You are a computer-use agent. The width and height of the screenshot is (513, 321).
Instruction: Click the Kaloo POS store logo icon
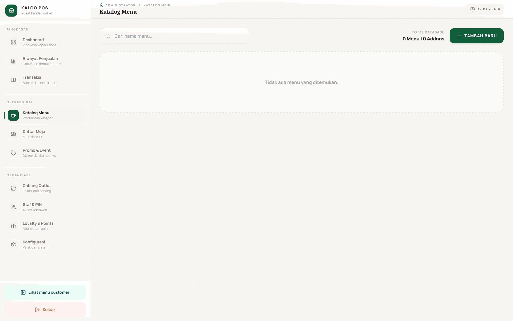click(11, 10)
